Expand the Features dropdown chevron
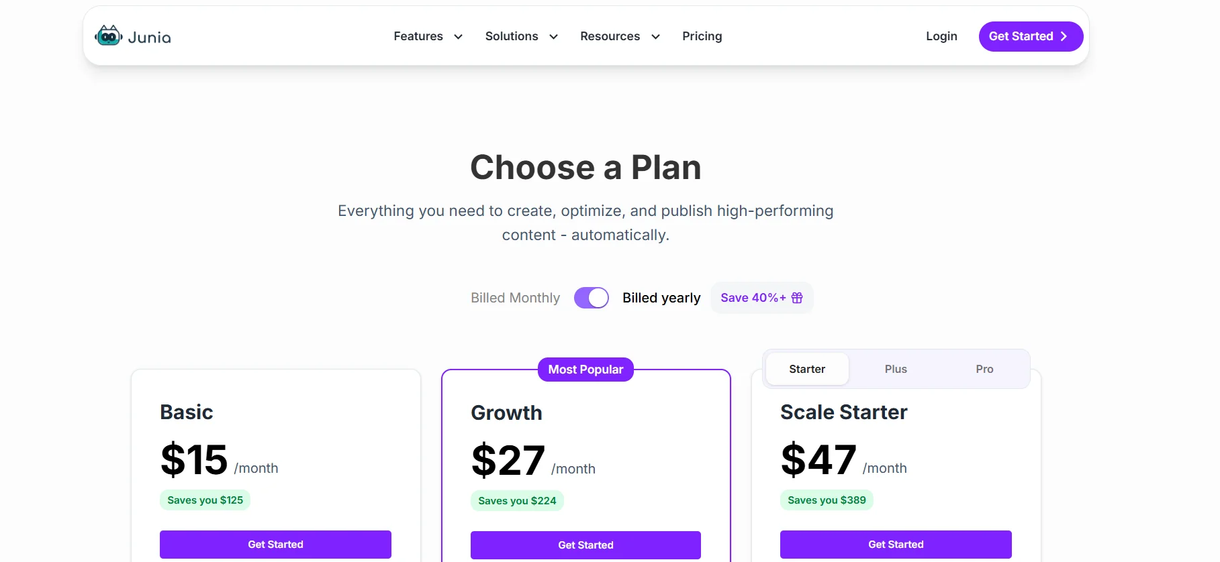1220x562 pixels. tap(459, 37)
